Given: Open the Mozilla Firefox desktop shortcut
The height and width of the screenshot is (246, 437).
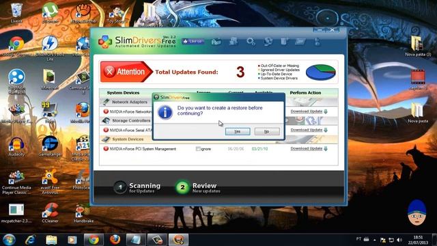Looking at the screenshot, I should (82, 113).
